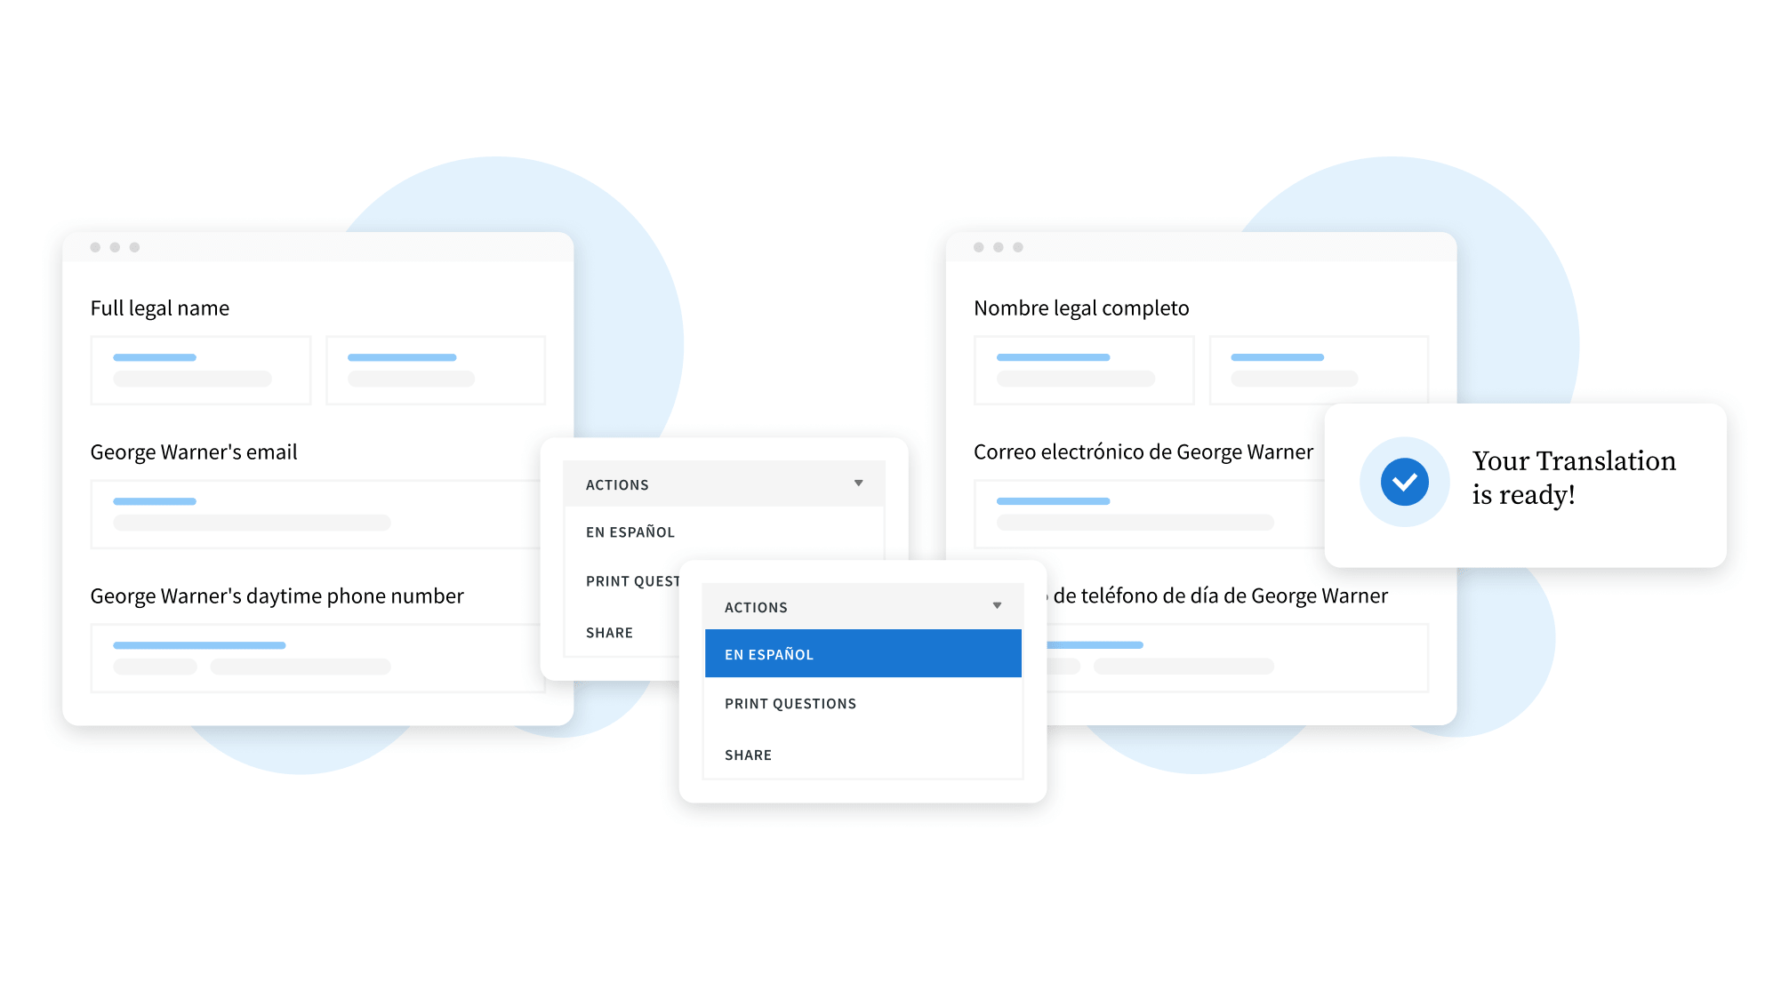Click the left window's green traffic light dot
This screenshot has height=983, width=1773.
[133, 247]
